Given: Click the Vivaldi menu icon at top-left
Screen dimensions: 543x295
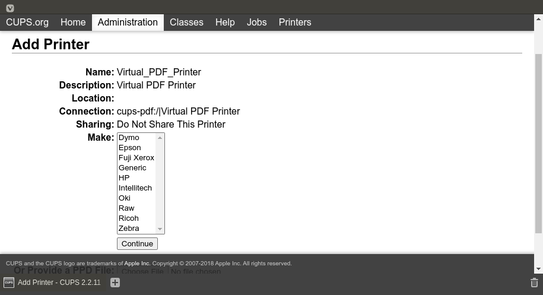Looking at the screenshot, I should (x=10, y=8).
